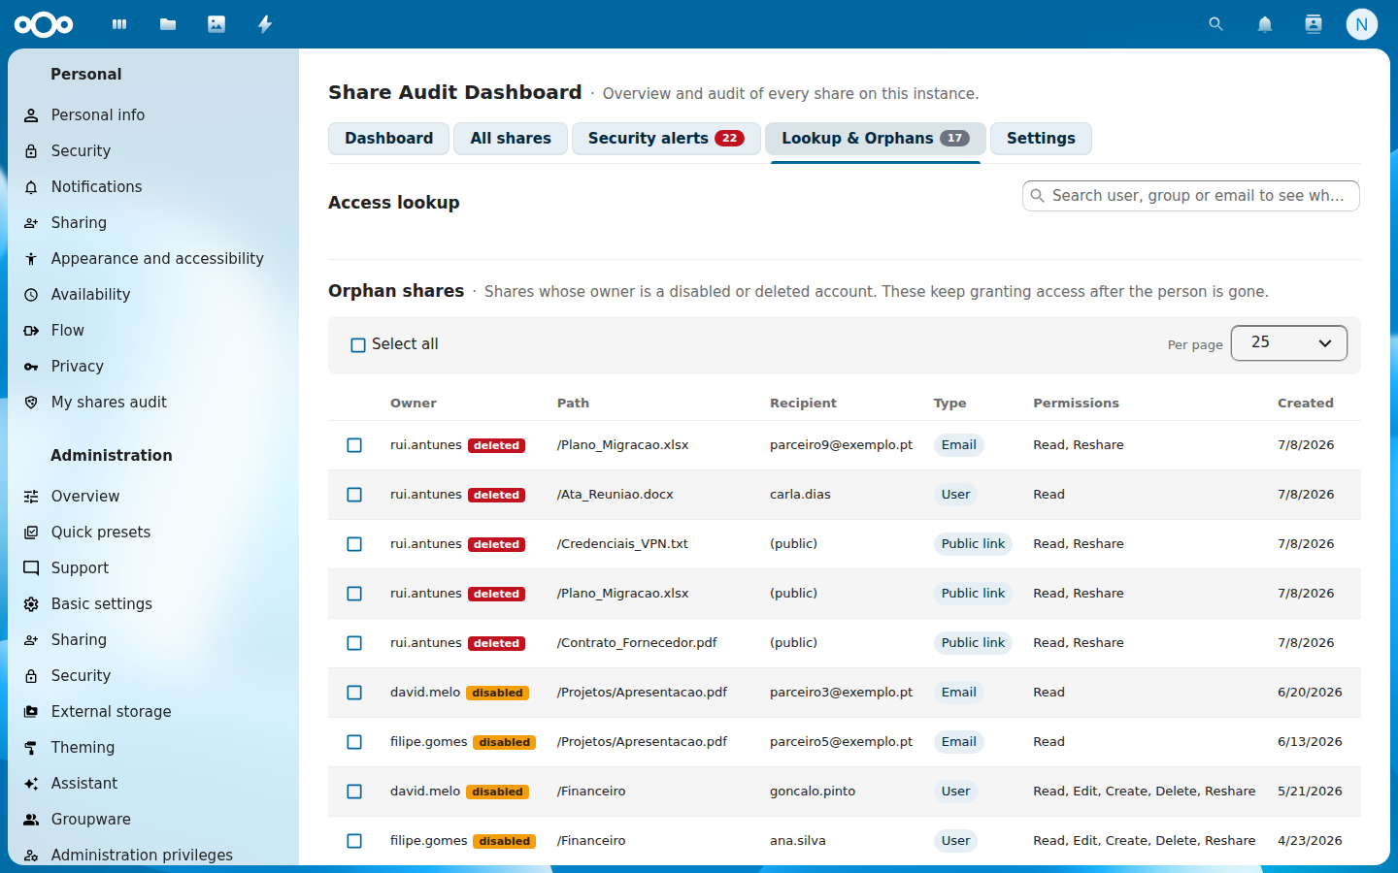Screen dimensions: 1398x873
Task: Click the Email type badge for parceiro9
Action: (959, 445)
